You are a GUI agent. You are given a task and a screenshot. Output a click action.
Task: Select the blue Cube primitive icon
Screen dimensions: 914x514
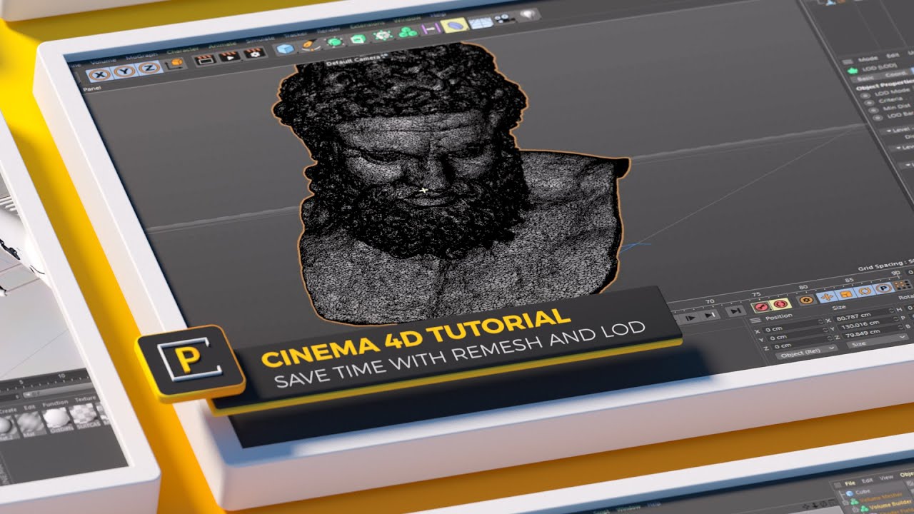pos(285,49)
